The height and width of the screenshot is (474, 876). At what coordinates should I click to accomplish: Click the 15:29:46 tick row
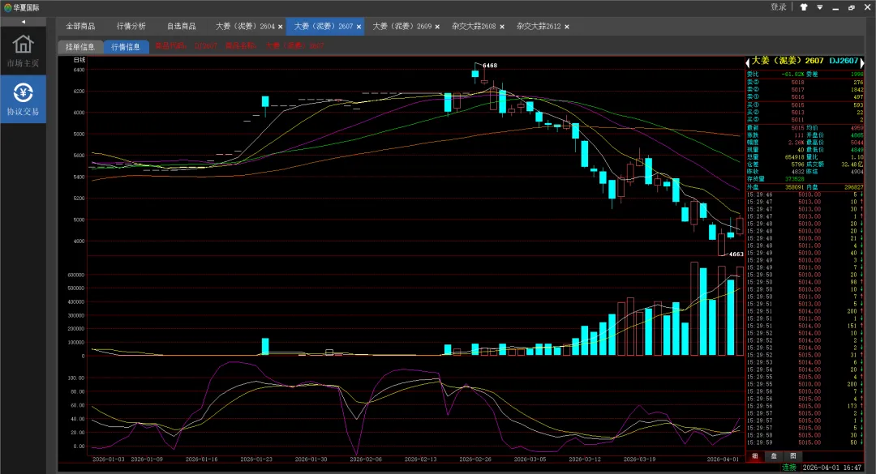click(805, 194)
